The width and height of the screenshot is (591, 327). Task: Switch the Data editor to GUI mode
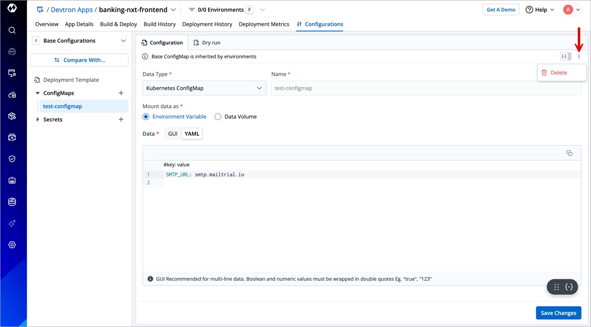(173, 134)
